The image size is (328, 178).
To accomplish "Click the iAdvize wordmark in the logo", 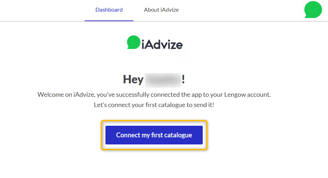I will pos(162,45).
